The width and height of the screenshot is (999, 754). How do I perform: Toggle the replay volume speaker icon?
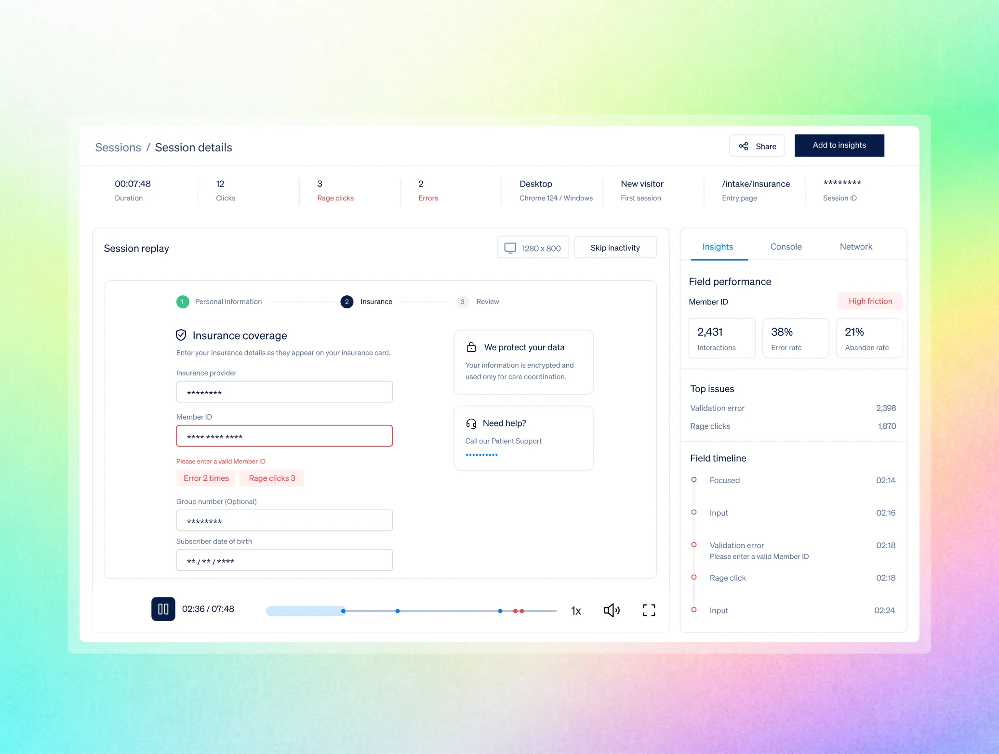(x=612, y=610)
